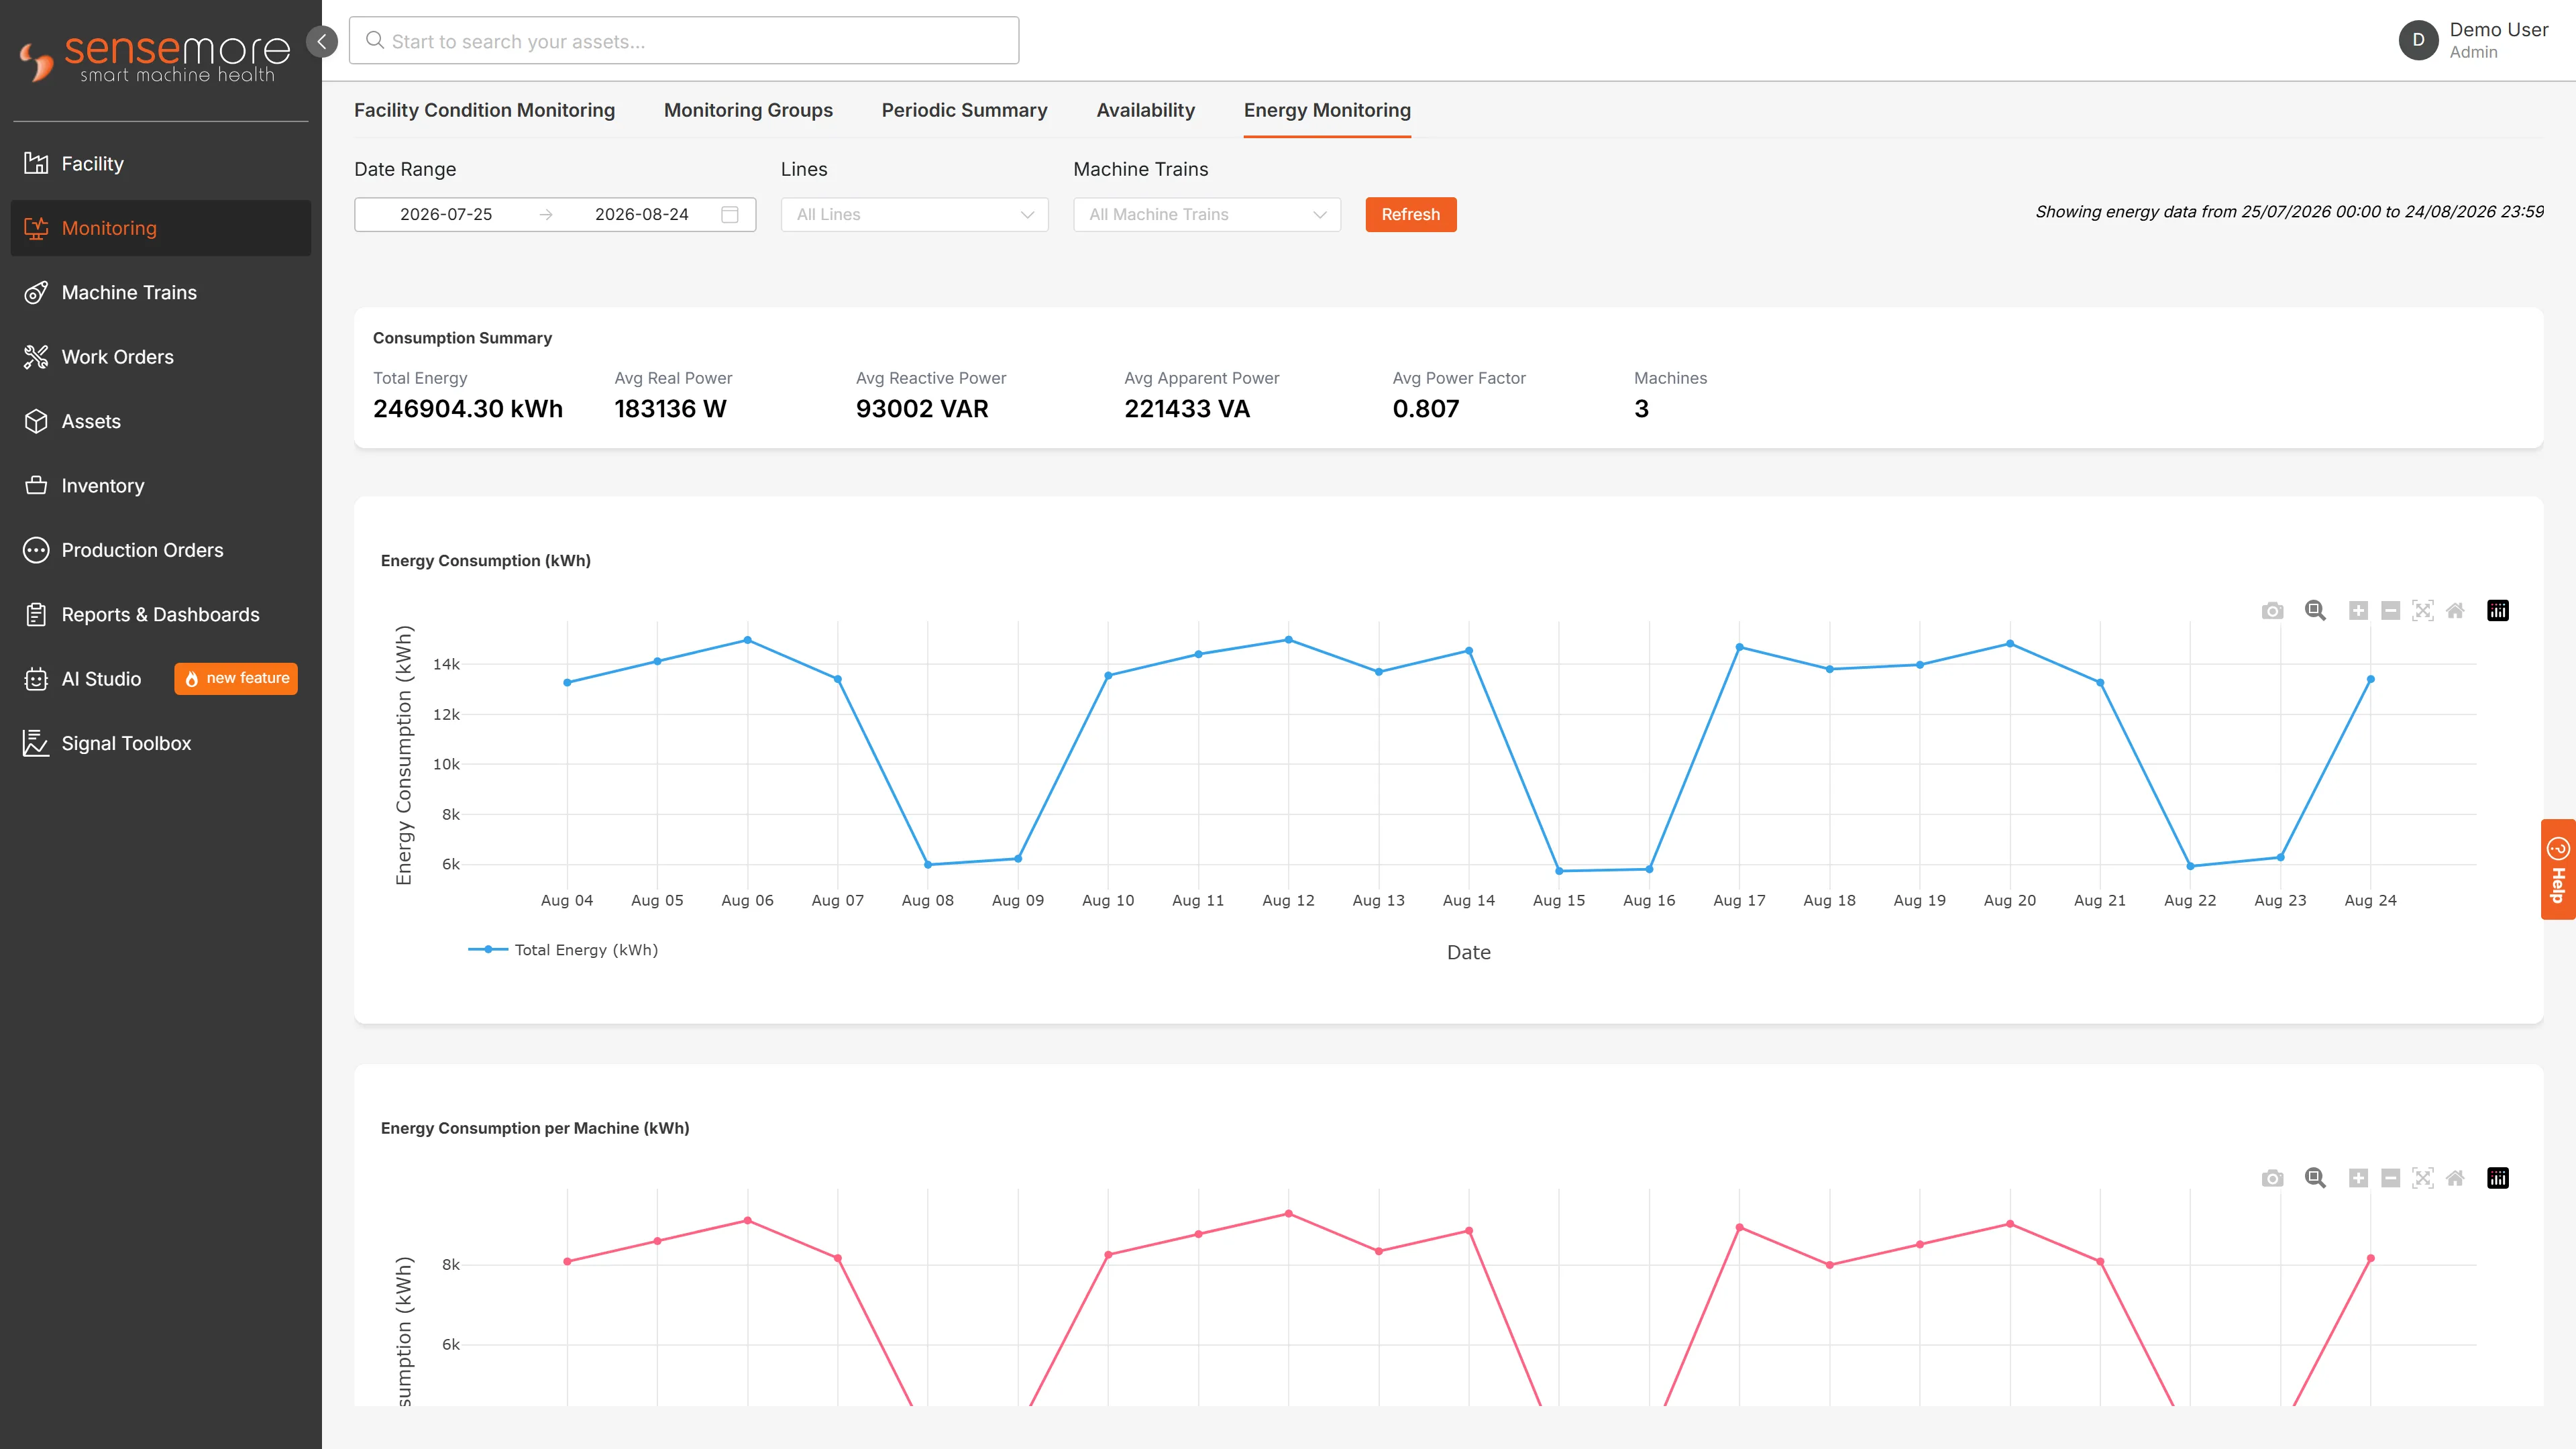
Task: Click Avg Real Power value 183136 W
Action: [x=670, y=409]
